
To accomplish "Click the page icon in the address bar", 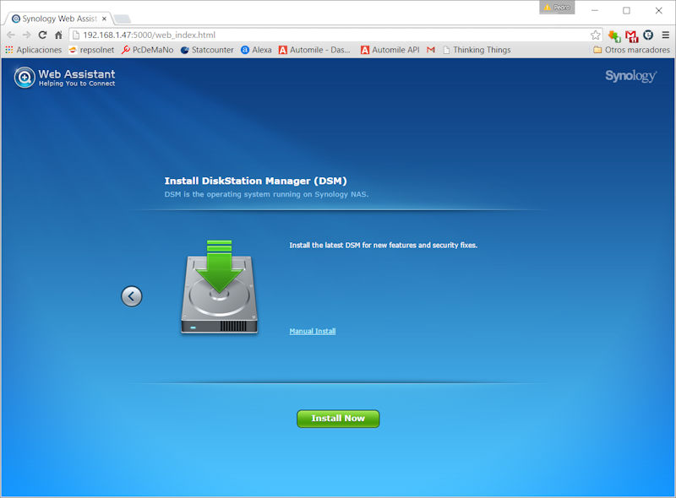I will [x=76, y=35].
